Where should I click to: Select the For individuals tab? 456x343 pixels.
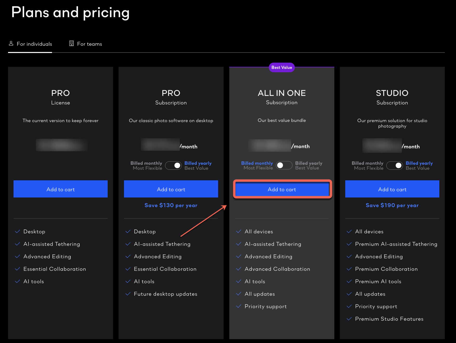pyautogui.click(x=34, y=44)
